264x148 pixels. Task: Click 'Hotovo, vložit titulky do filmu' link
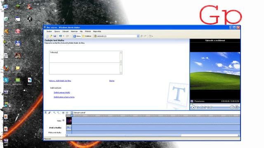point(60,81)
